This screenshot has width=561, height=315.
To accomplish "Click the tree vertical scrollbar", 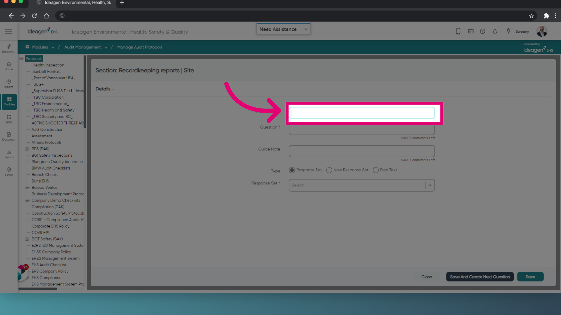I will [85, 92].
